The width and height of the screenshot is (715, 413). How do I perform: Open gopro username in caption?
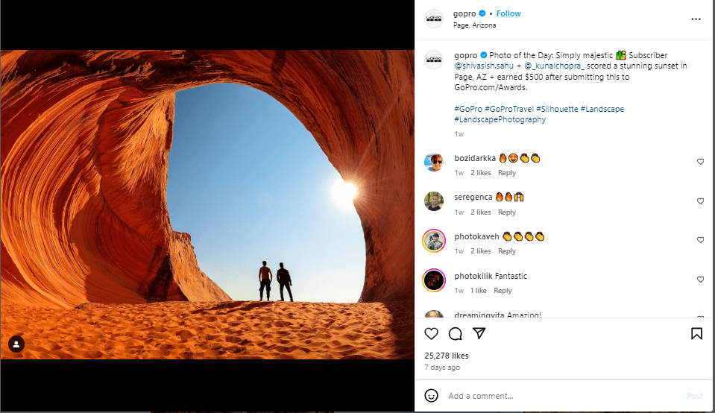point(465,55)
